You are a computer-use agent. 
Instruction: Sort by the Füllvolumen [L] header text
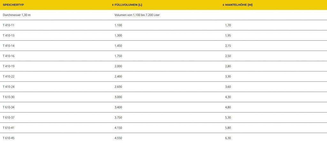[x=128, y=5]
